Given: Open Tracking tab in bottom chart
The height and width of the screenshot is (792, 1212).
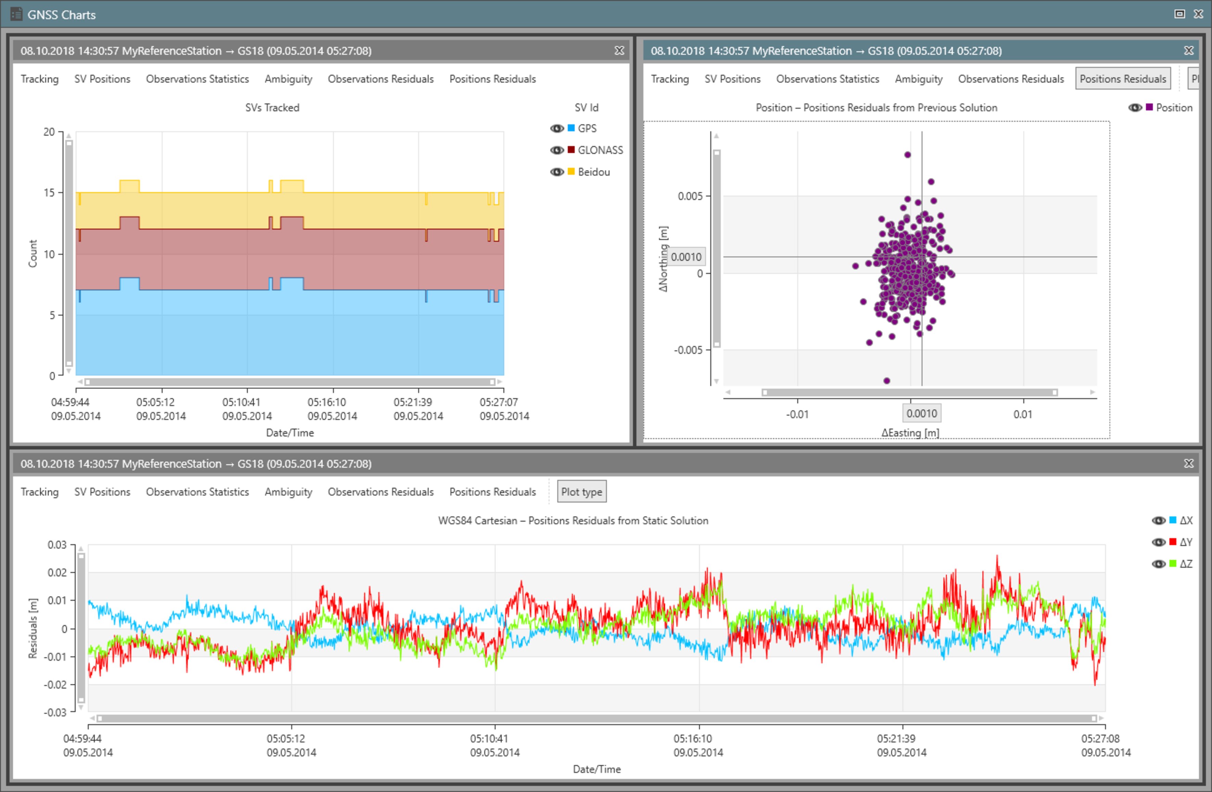Looking at the screenshot, I should 40,492.
